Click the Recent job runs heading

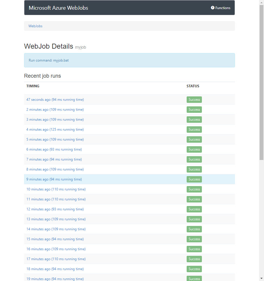point(42,76)
